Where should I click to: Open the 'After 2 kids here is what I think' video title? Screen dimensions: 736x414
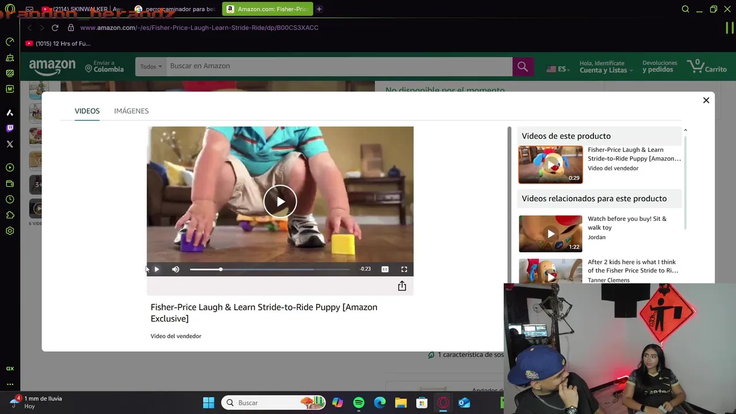click(x=632, y=266)
